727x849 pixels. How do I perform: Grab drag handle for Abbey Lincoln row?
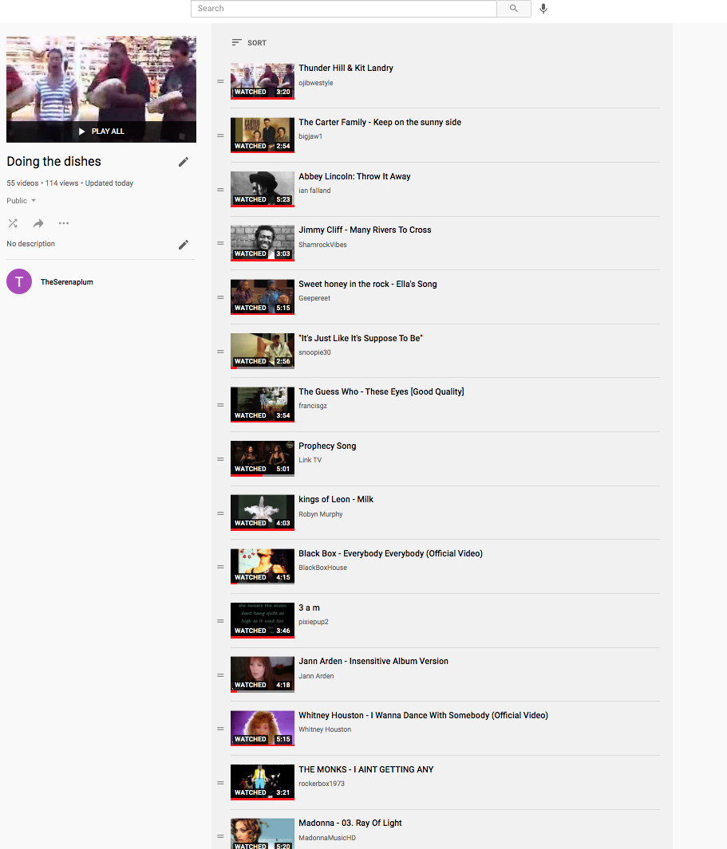(x=220, y=190)
